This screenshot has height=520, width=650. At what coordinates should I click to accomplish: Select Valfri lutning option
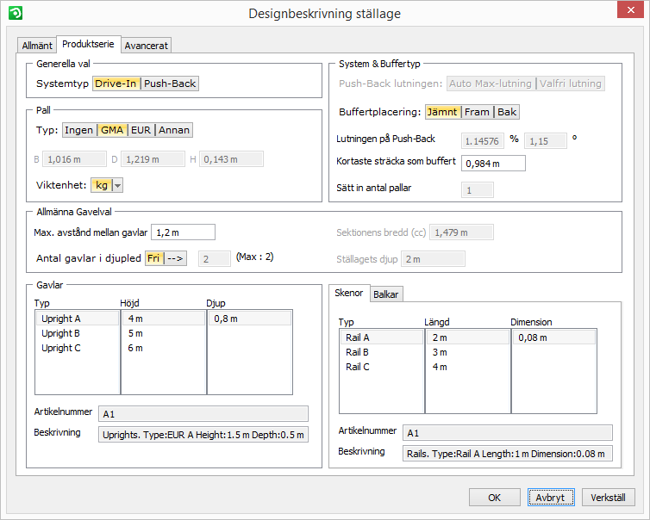571,84
